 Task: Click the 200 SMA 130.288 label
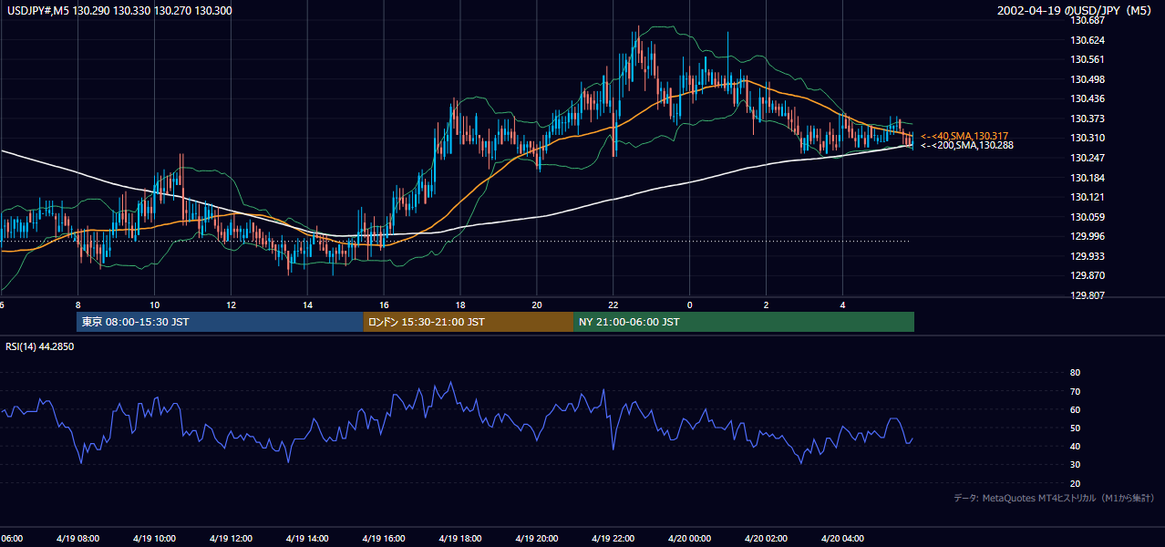click(966, 145)
